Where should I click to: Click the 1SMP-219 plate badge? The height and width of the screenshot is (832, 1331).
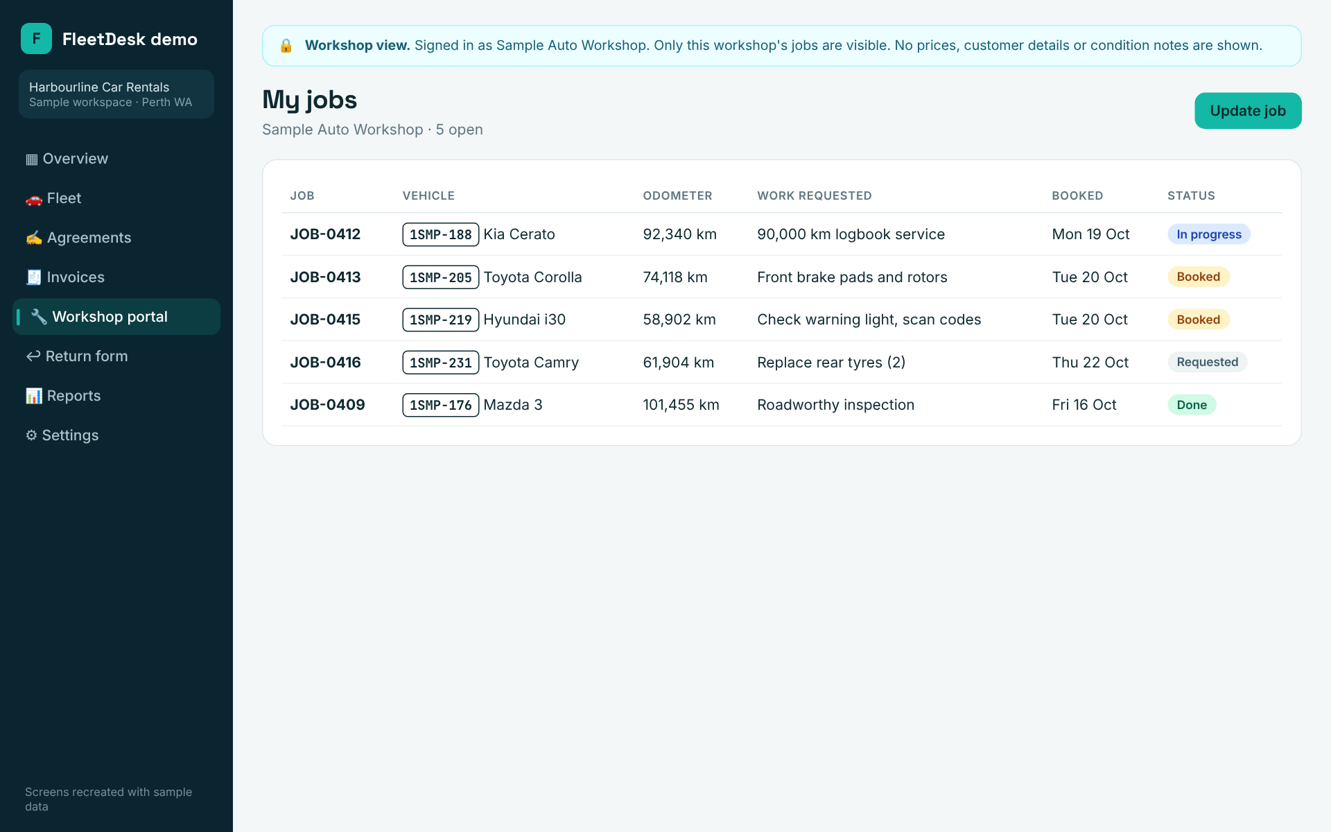[x=441, y=320]
